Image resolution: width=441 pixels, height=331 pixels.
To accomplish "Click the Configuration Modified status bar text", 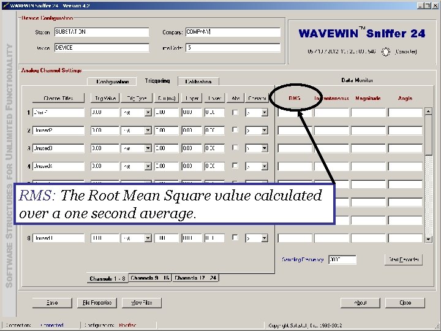I will click(110, 325).
